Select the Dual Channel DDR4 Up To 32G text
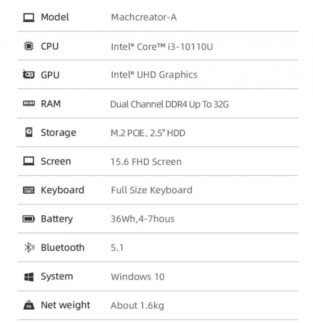The image size is (313, 323). click(169, 104)
